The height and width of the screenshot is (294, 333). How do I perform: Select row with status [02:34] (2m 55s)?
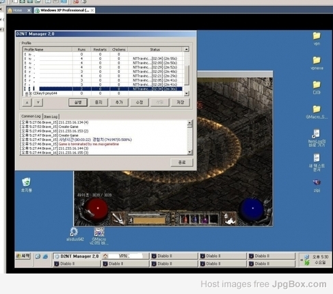103,59
